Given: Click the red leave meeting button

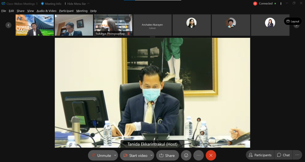Looking at the screenshot, I should pos(211,155).
